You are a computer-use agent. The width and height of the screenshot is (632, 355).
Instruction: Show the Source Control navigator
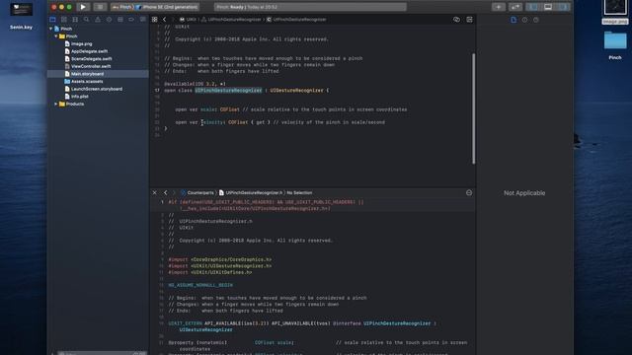click(x=63, y=20)
